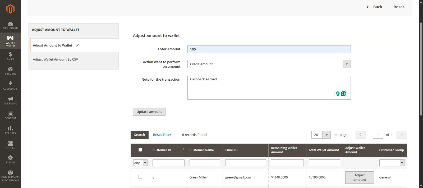Click the Back button

pyautogui.click(x=374, y=7)
